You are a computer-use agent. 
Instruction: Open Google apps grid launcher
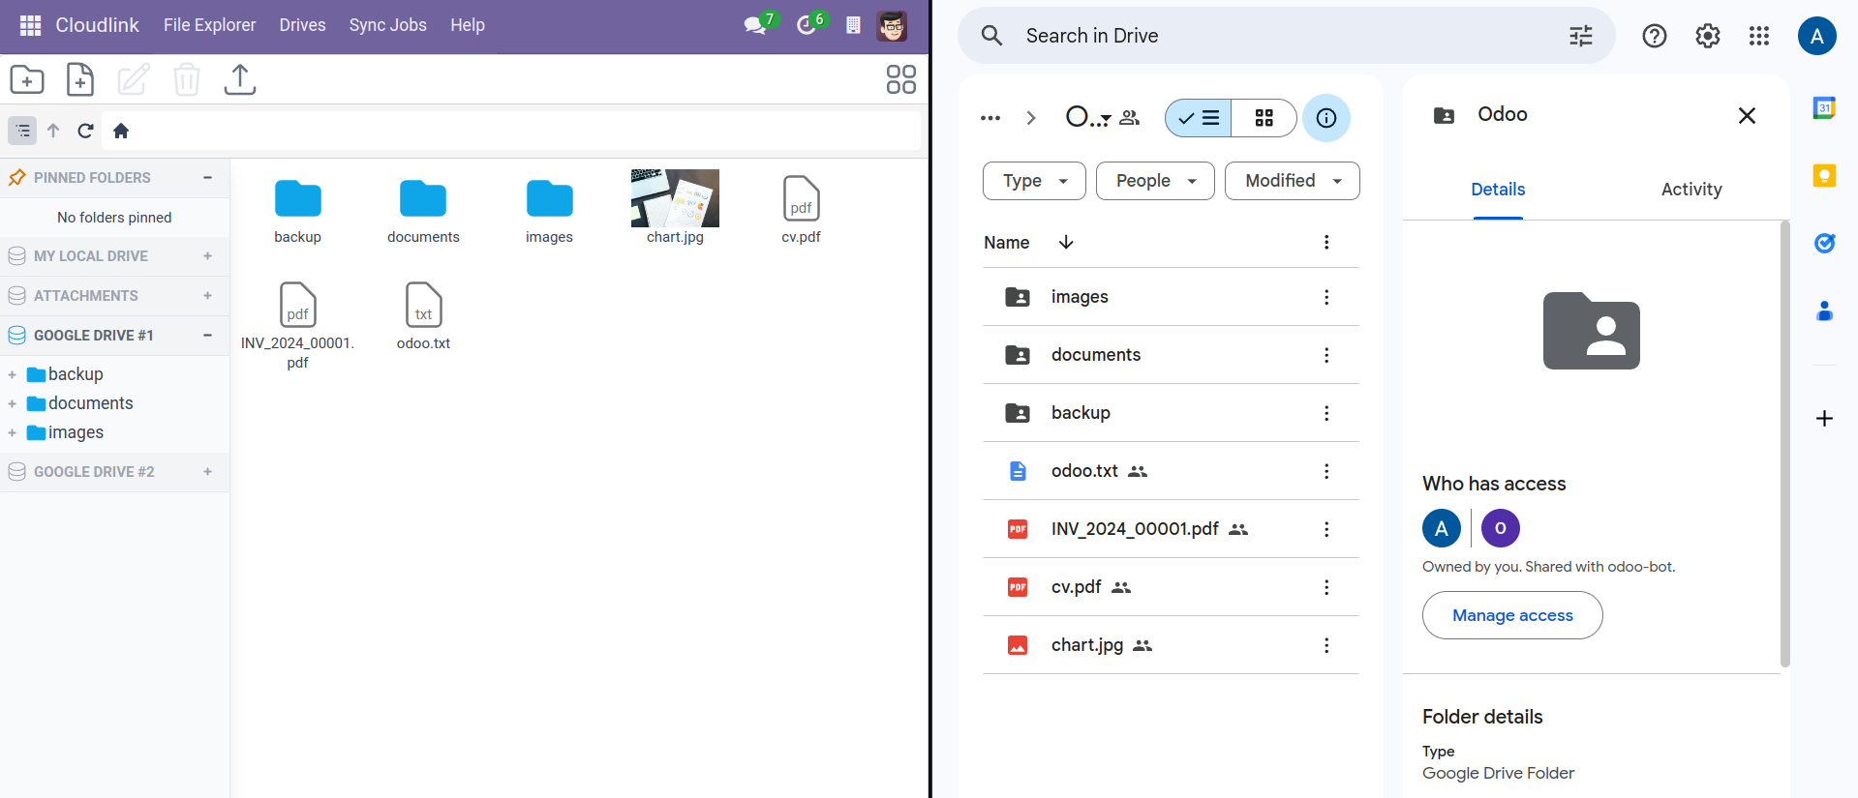(x=1758, y=36)
